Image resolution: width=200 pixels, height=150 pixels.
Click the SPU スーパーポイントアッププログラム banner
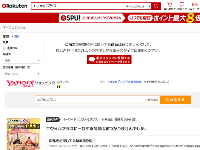92,18
